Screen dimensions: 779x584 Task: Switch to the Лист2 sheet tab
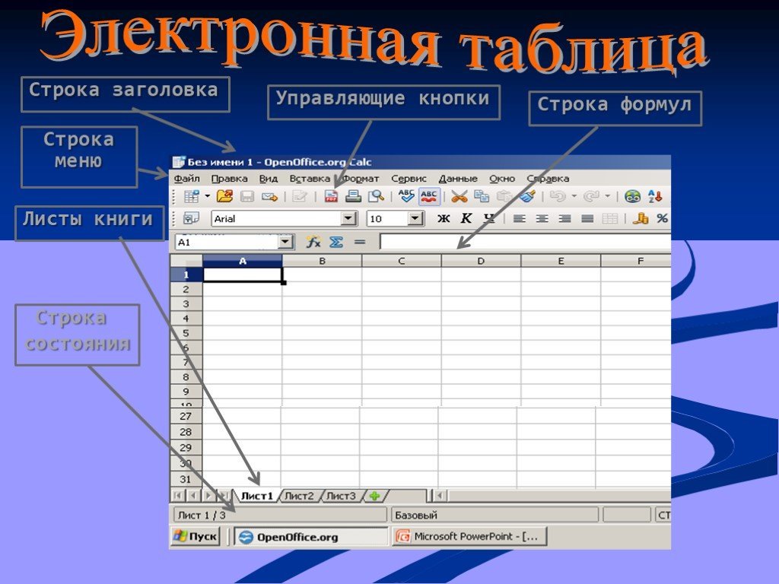[300, 496]
